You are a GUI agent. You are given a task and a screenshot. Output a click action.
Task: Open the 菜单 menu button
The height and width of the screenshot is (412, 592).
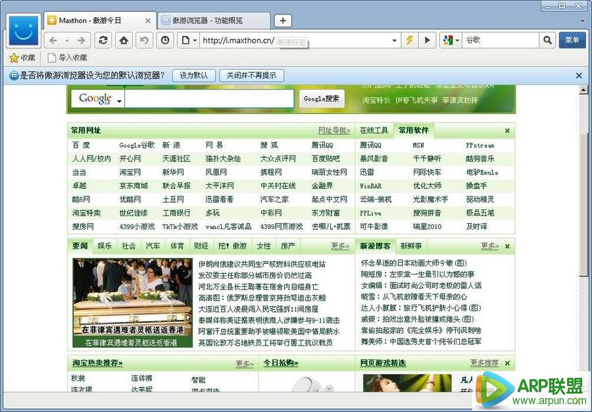572,40
